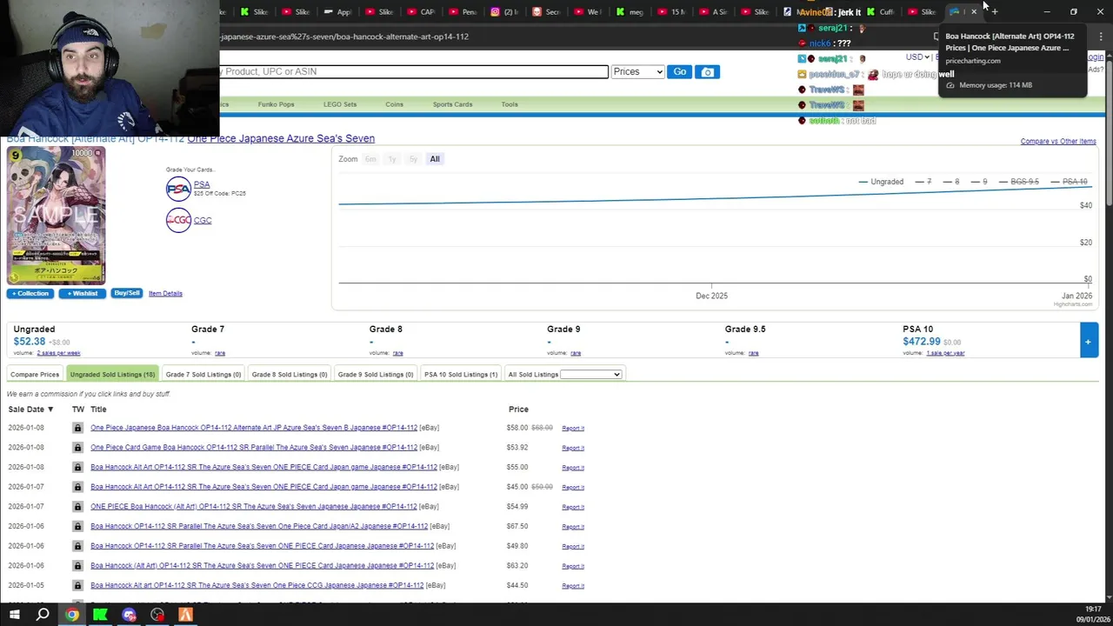Toggle the Ungraded series in chart legend
This screenshot has height=626, width=1113.
pyautogui.click(x=881, y=182)
